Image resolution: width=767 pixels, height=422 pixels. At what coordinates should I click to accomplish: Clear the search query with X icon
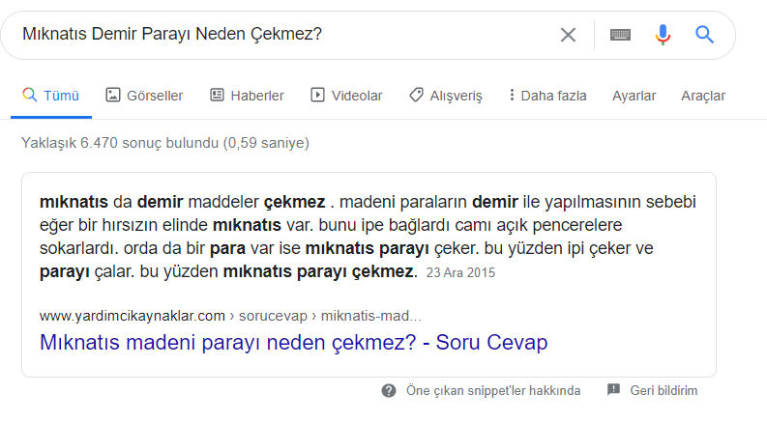[x=568, y=35]
